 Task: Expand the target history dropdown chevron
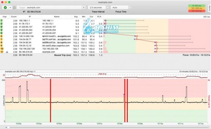click(x=84, y=8)
